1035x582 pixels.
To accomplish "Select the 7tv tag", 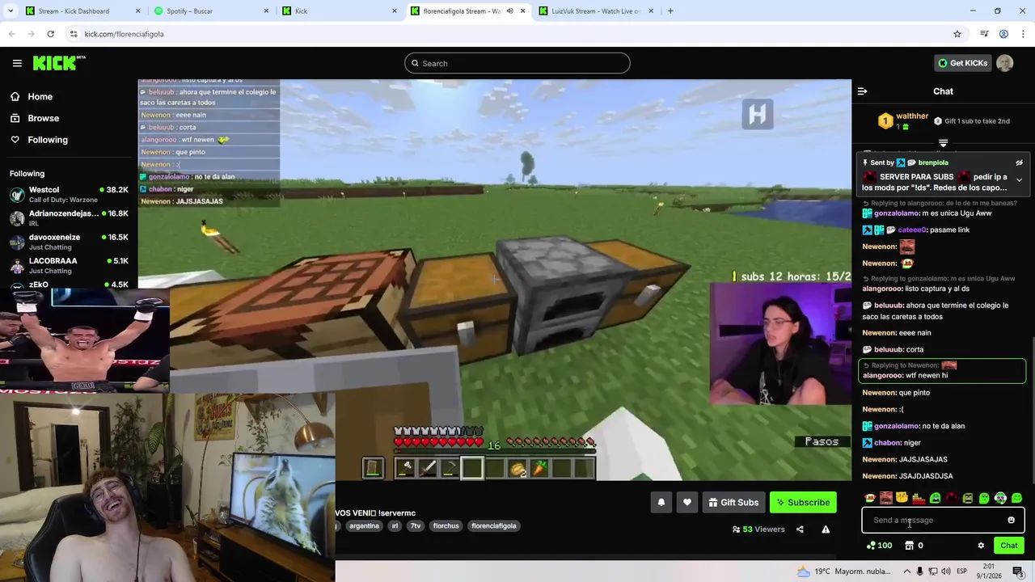I will point(416,525).
